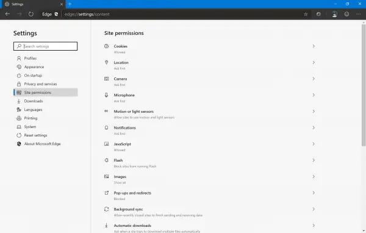Click the vertical scrollbar thumb
This screenshot has height=233, width=366.
click(x=364, y=85)
